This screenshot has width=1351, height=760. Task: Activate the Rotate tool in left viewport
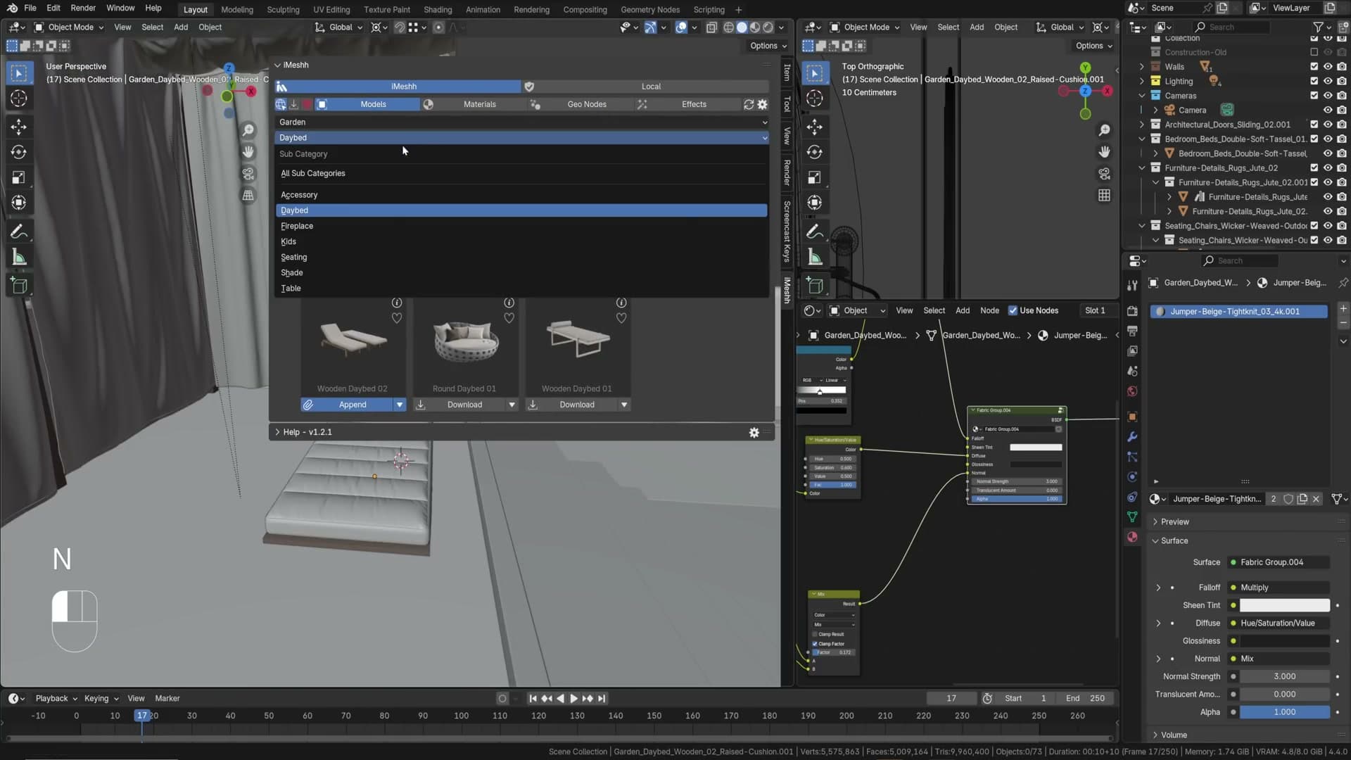tap(19, 152)
